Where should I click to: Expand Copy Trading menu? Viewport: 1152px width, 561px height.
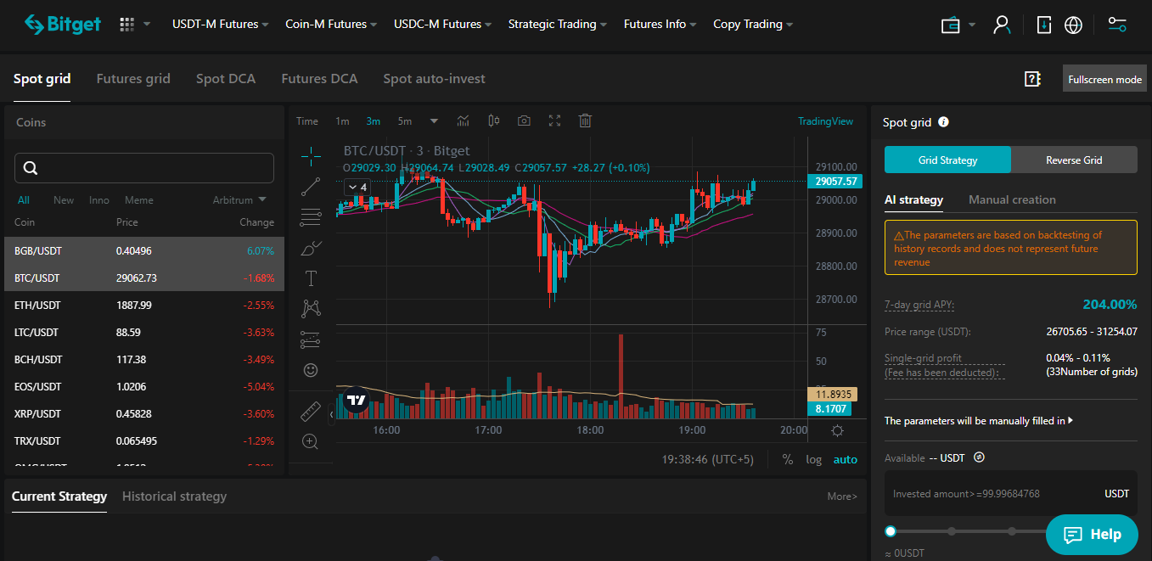point(753,24)
